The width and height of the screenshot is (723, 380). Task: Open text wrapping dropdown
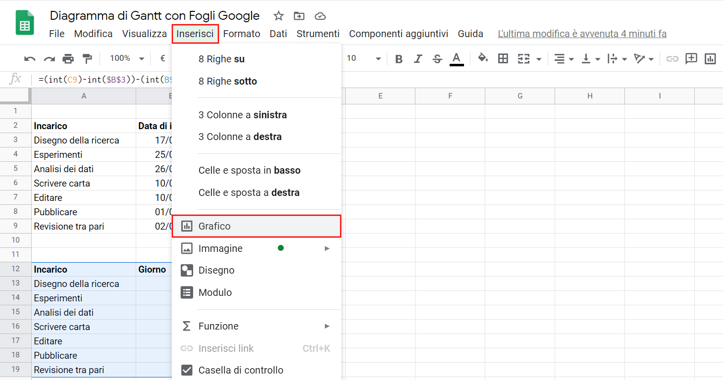pyautogui.click(x=617, y=59)
